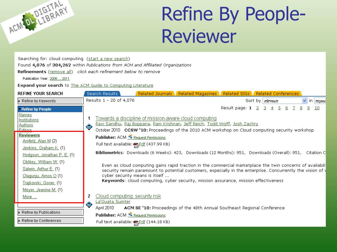
Task: Filter by reviewer Salwin, Arthur E.
Action: [38, 169]
